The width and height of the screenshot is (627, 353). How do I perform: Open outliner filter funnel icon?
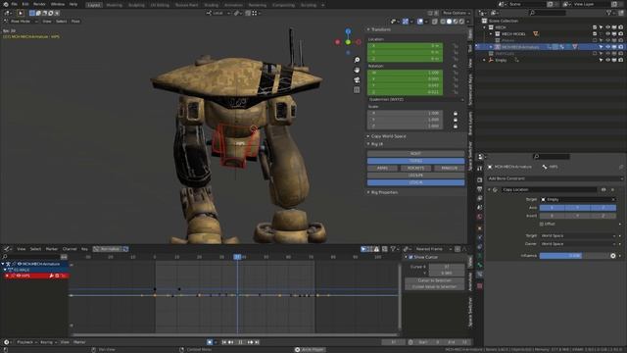(x=608, y=13)
